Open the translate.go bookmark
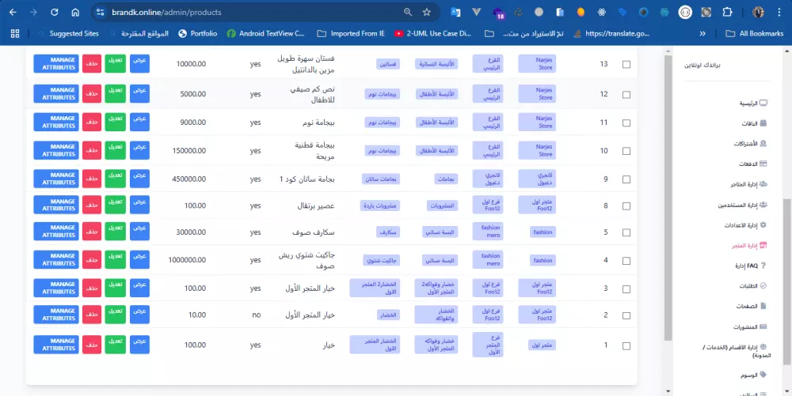Viewport: 792px width, 396px height. [x=611, y=34]
